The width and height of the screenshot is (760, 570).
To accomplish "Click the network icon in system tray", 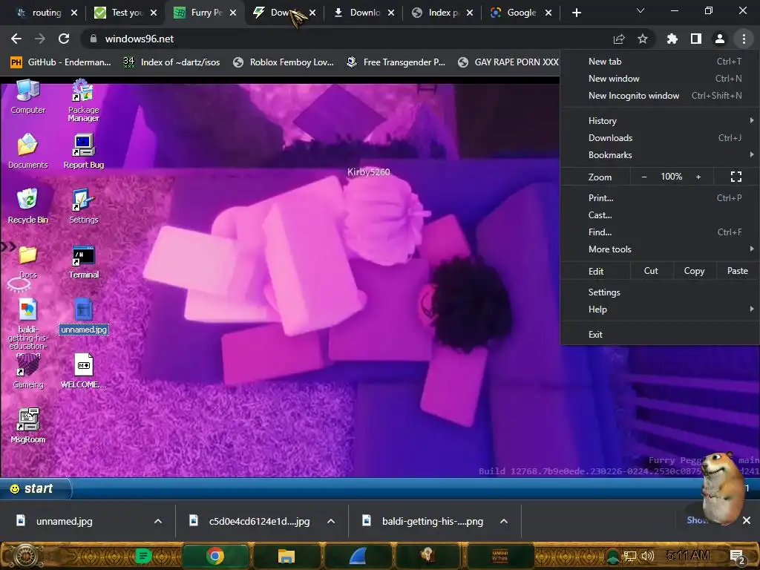I will (629, 556).
